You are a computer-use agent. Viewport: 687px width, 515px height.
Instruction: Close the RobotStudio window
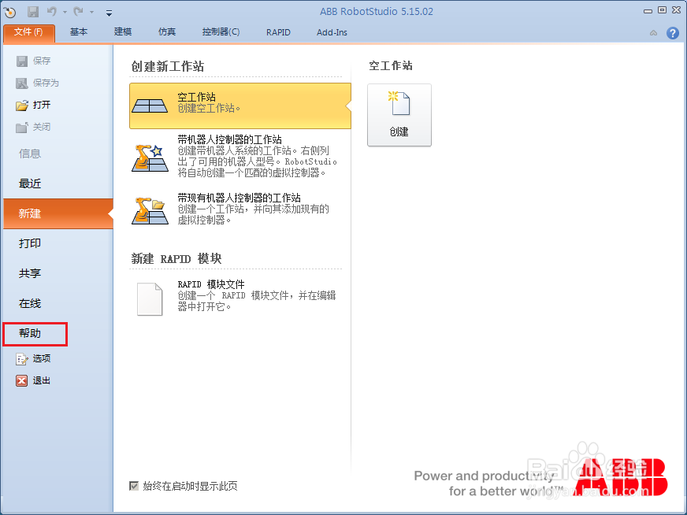click(677, 10)
